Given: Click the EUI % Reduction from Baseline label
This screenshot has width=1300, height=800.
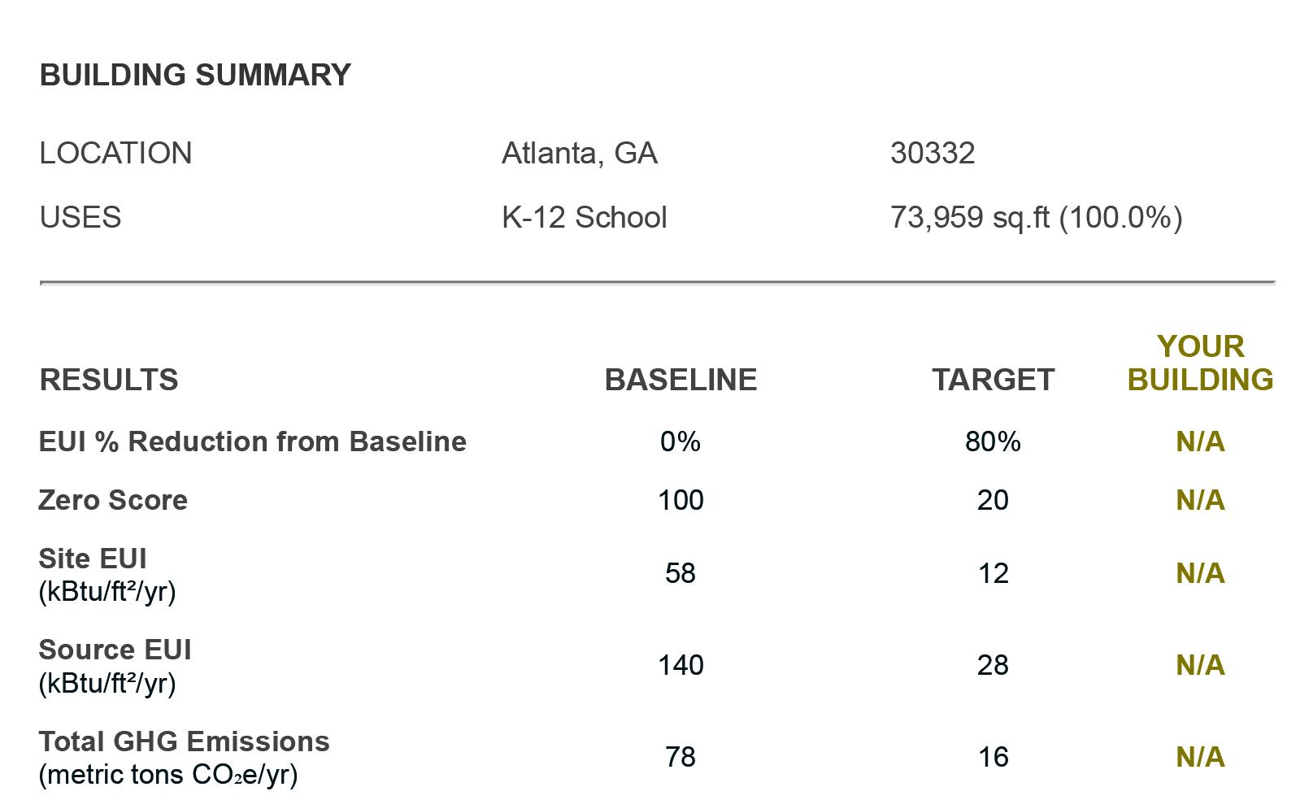Looking at the screenshot, I should [252, 441].
